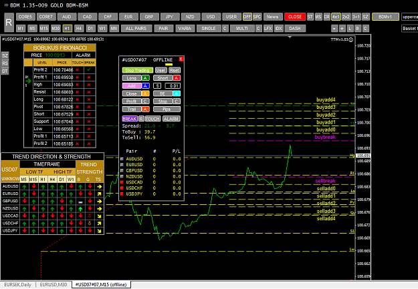
Task: Close the #USD07 trade panel with red X
Action: pos(181,59)
